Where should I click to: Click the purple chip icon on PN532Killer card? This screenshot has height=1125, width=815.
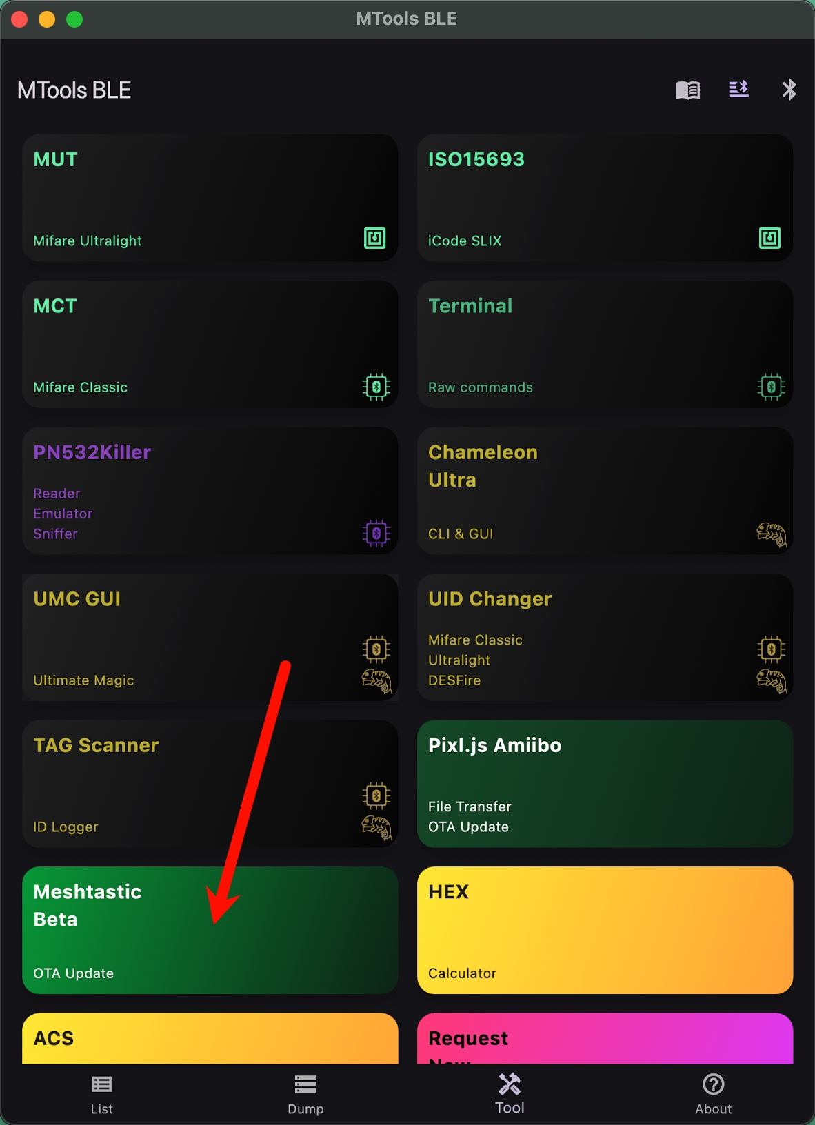[x=375, y=531]
